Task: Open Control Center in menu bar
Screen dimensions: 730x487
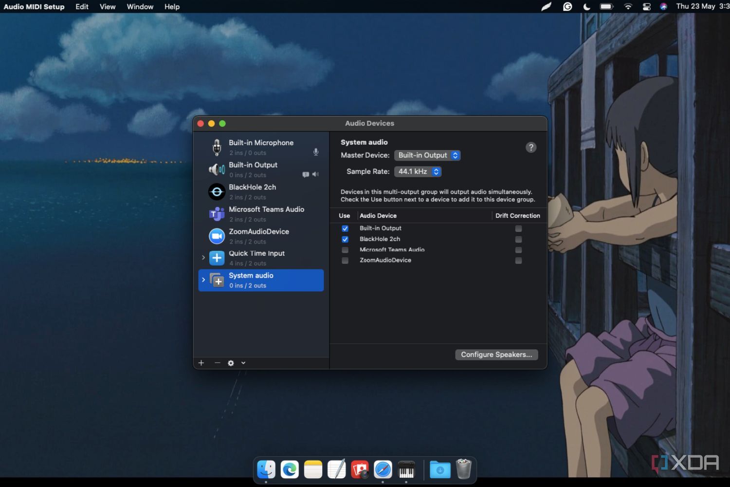Action: pos(646,6)
